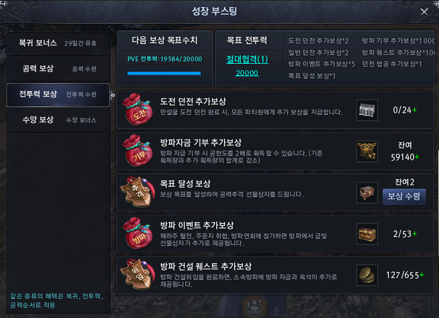Click the dark red gift box icon
Screen dimensions: 439x318
pos(367,192)
